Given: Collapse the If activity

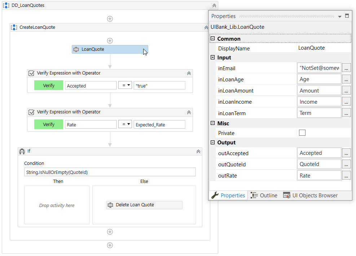Looking at the screenshot, I should pyautogui.click(x=198, y=151).
